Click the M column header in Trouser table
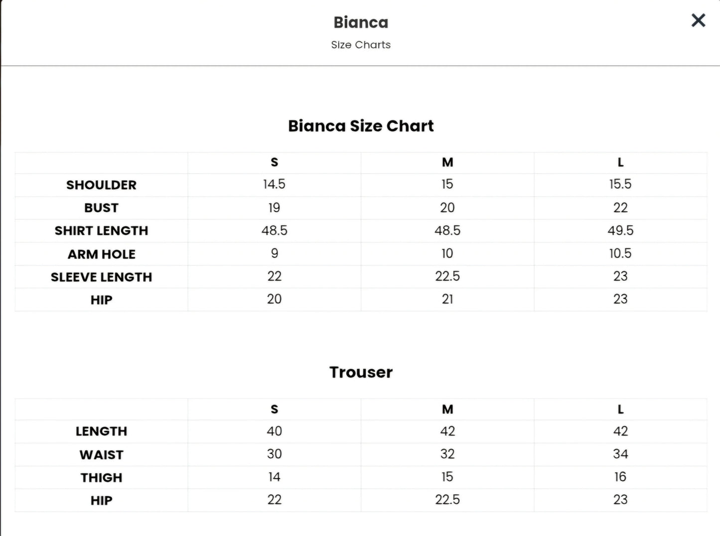720x536 pixels. point(447,409)
